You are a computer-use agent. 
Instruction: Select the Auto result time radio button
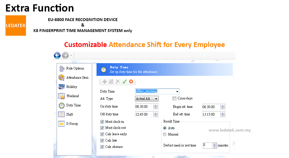[x=165, y=128]
